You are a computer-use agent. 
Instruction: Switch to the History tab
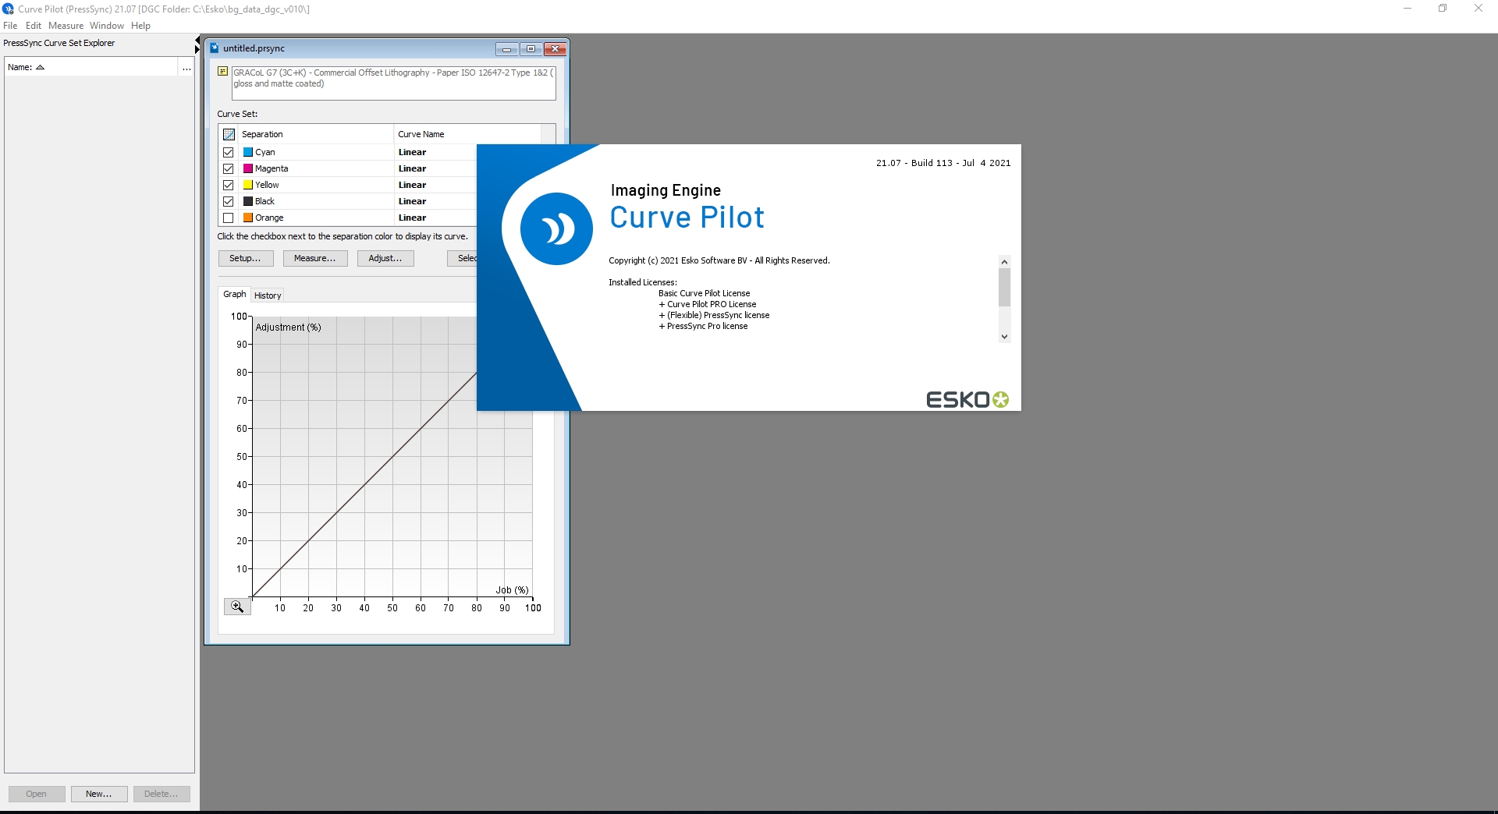coord(268,296)
